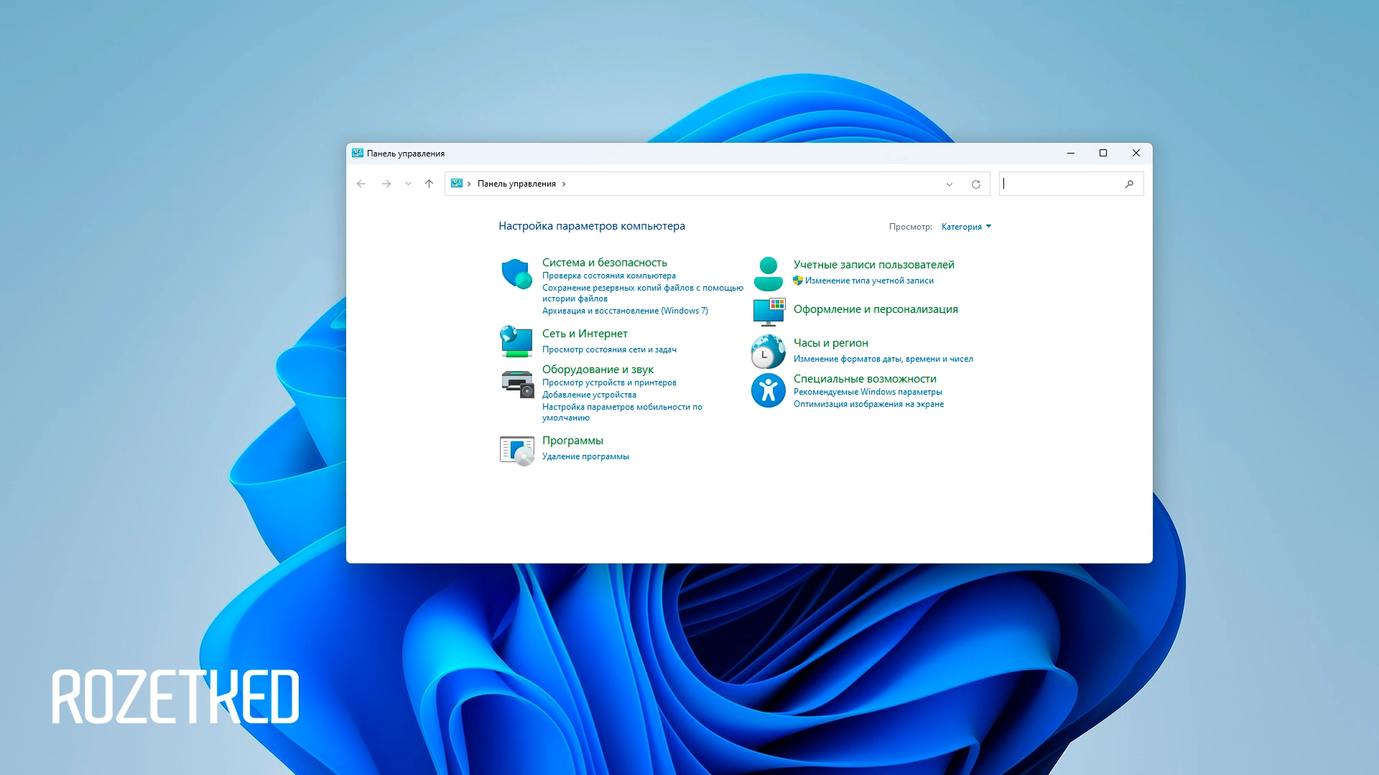Open the Система и безопасность shield icon
The image size is (1379, 775).
pos(517,274)
